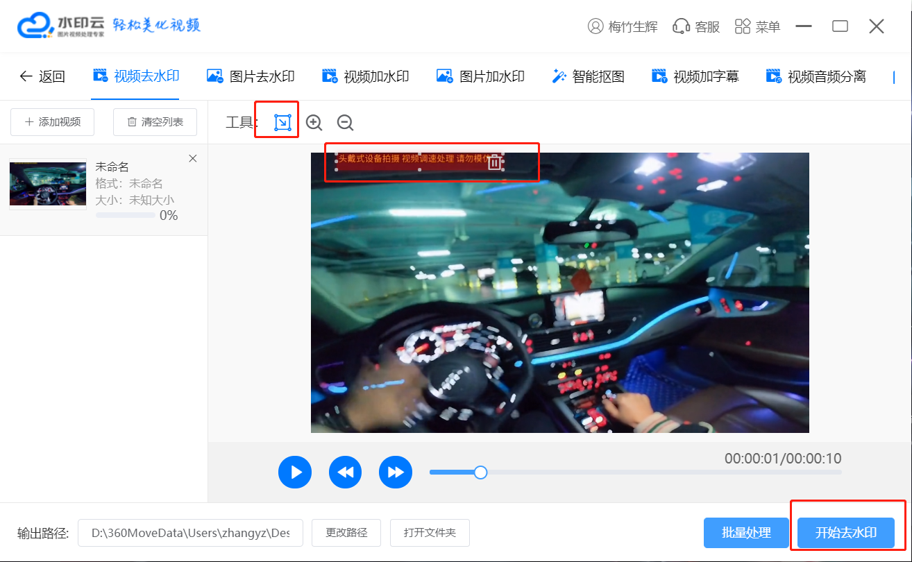Viewport: 912px width, 562px height.
Task: Click the rewind playback button
Action: click(345, 472)
